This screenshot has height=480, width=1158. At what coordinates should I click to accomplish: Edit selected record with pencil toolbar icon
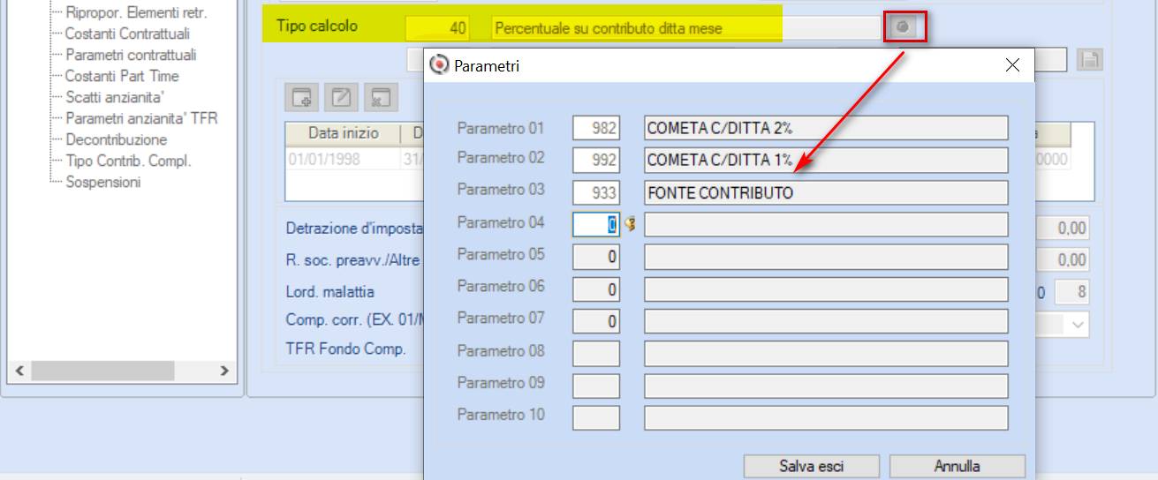pos(340,97)
